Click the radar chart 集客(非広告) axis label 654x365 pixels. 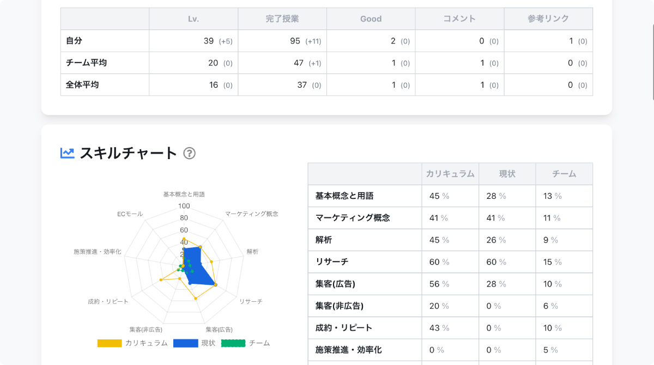[x=146, y=330]
